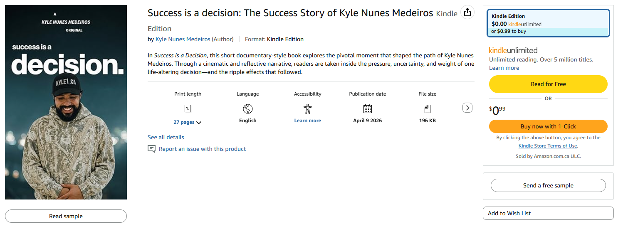Click the share icon beside the title

467,12
